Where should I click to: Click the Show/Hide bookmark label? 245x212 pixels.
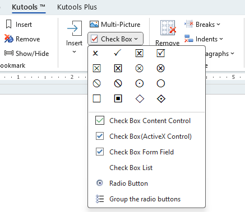(x=32, y=54)
